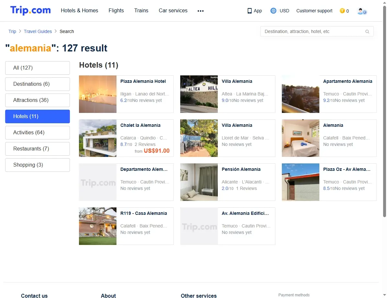Click the Trip.com logo

(x=30, y=10)
